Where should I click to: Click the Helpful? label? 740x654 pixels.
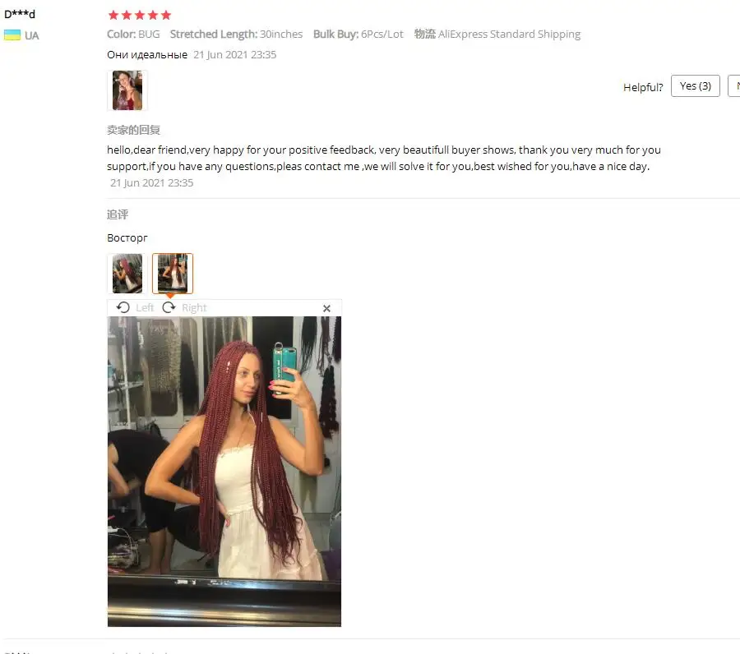(x=643, y=87)
